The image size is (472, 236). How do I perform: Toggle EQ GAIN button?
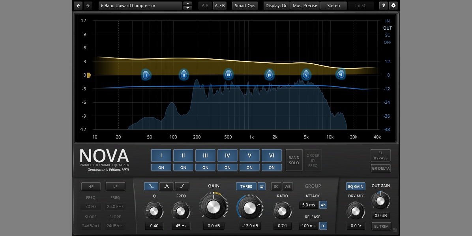(x=356, y=186)
